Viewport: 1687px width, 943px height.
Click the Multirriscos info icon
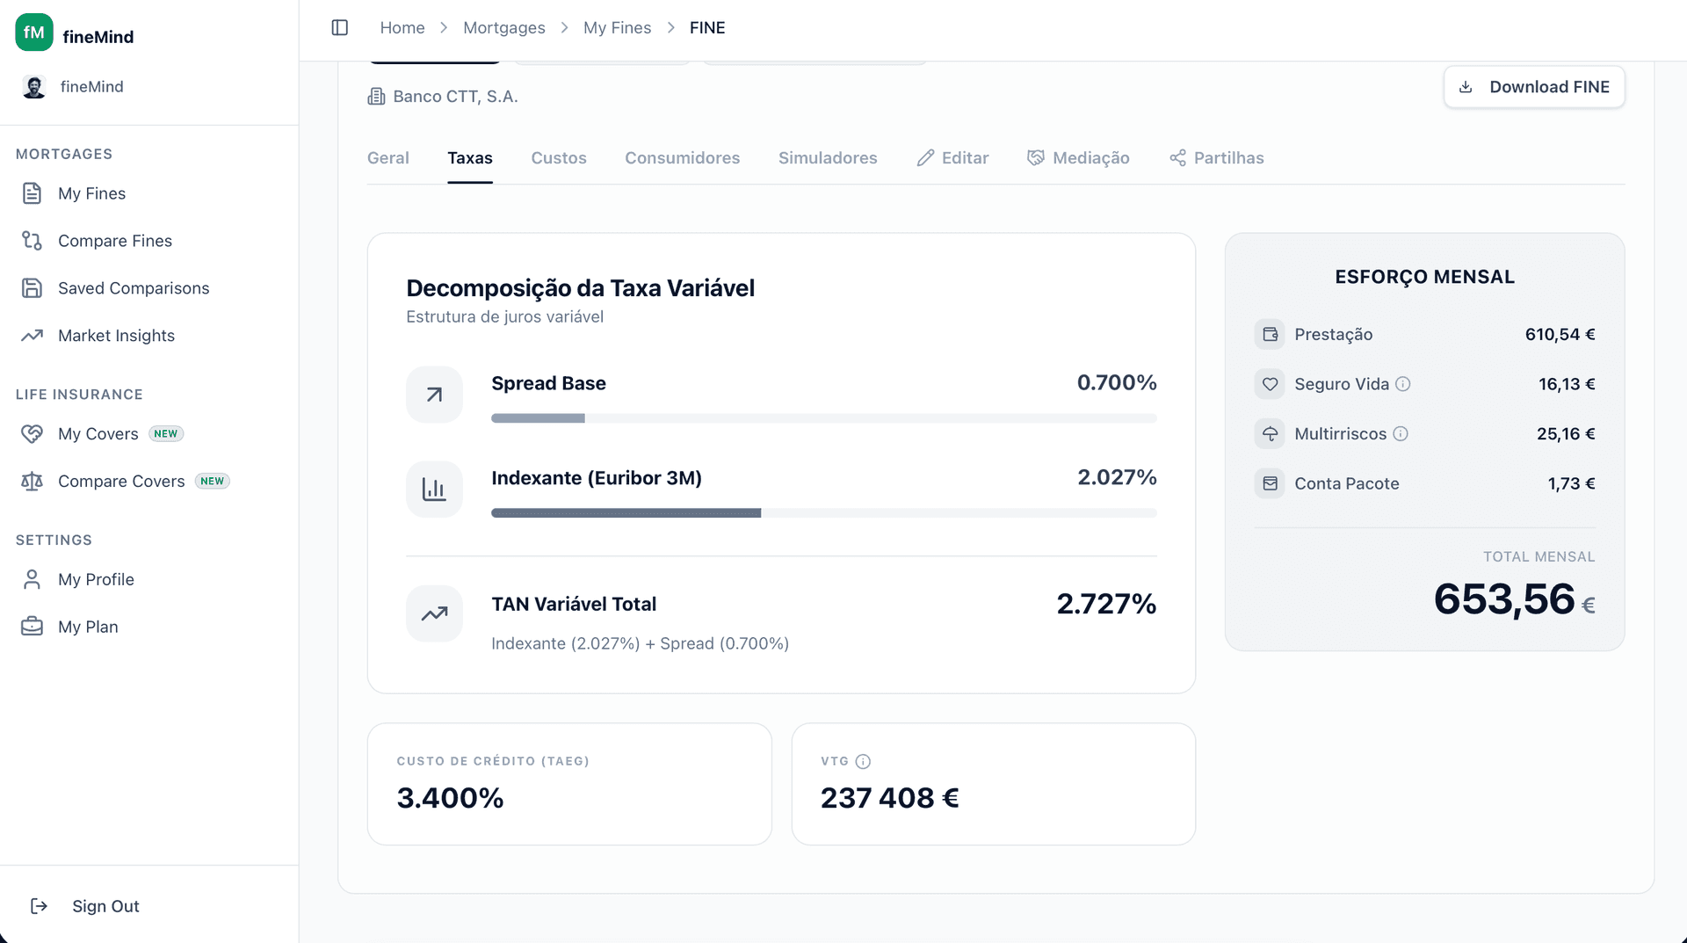(1401, 433)
